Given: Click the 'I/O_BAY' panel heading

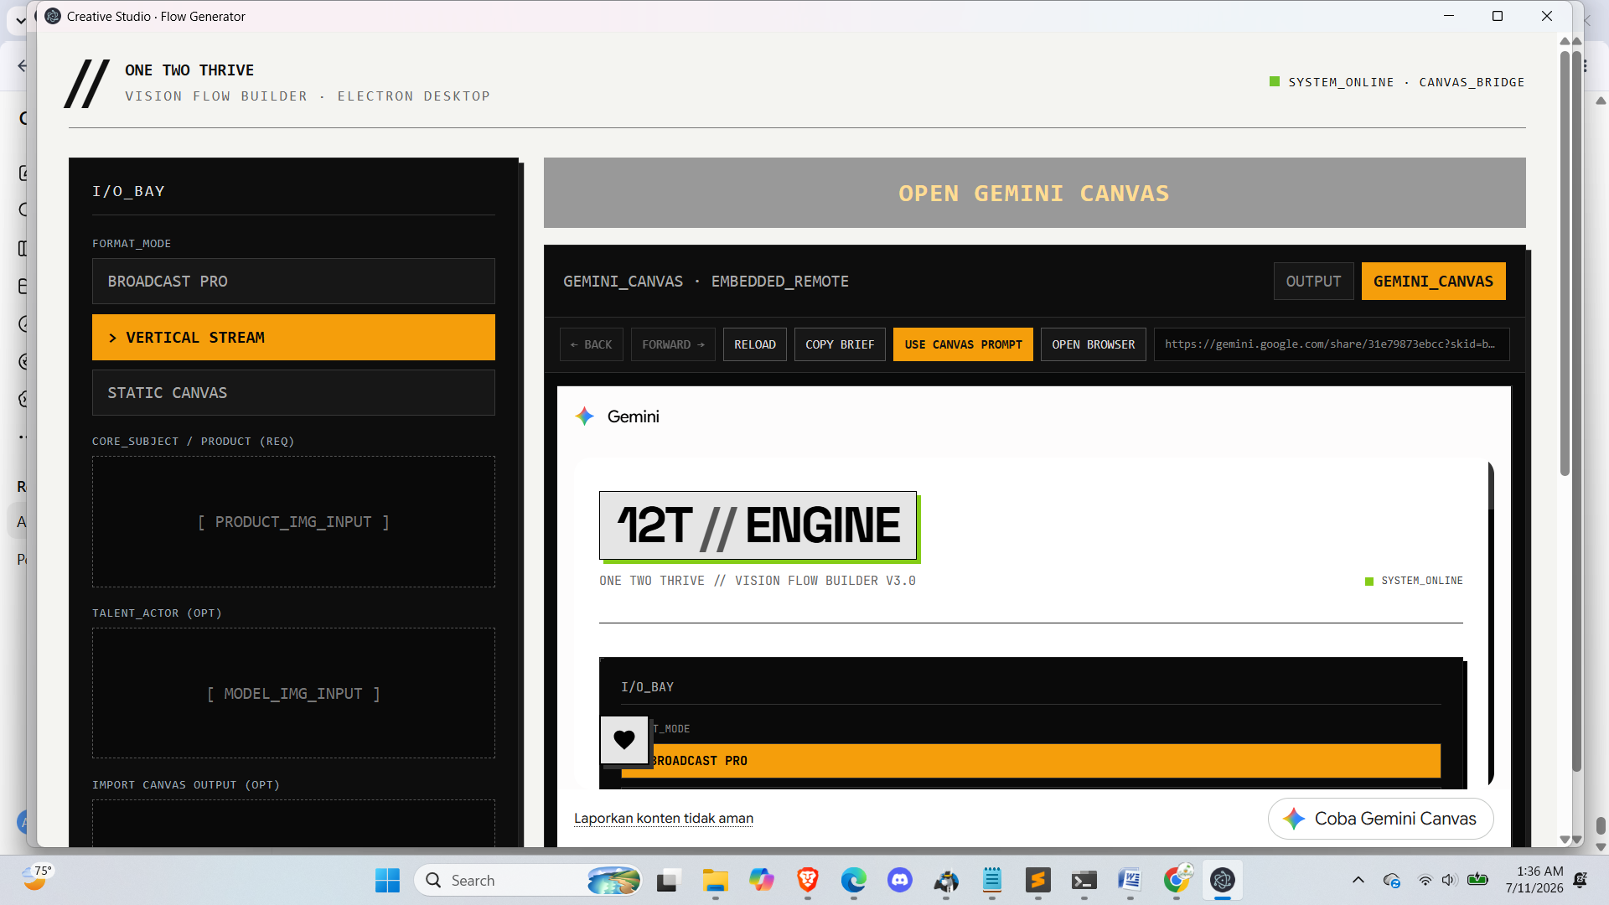Looking at the screenshot, I should 128,191.
